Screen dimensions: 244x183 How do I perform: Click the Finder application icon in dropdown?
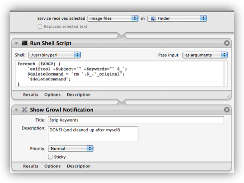(153, 18)
